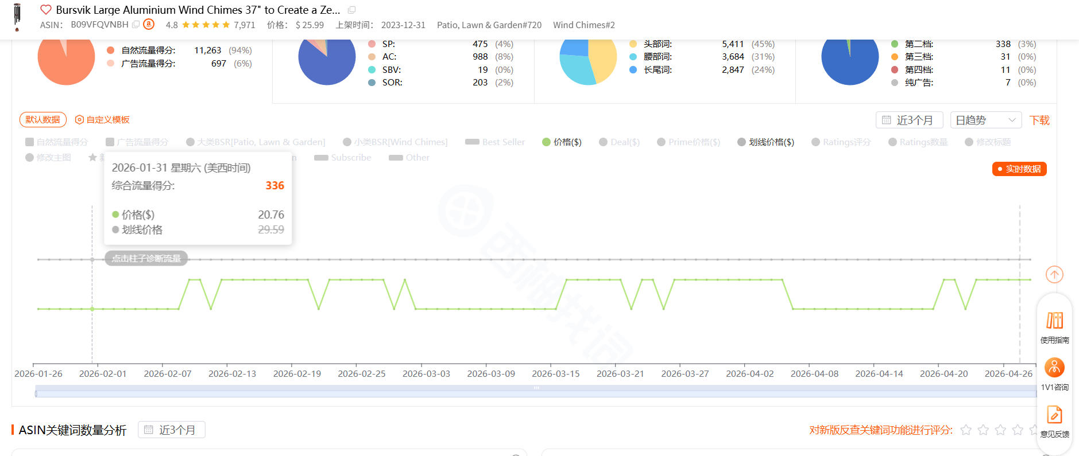Enable the Deal($) series in legend
The height and width of the screenshot is (456, 1079).
pos(619,142)
